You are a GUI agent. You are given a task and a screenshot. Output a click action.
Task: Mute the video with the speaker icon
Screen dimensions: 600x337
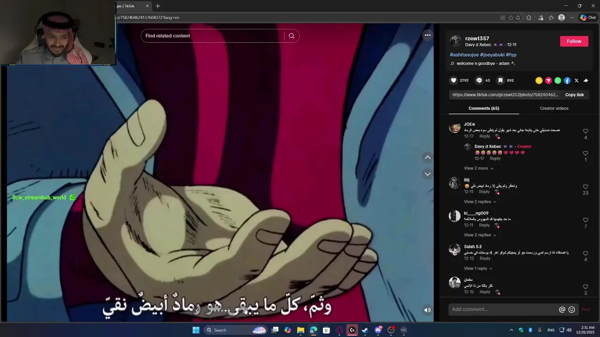click(x=427, y=310)
